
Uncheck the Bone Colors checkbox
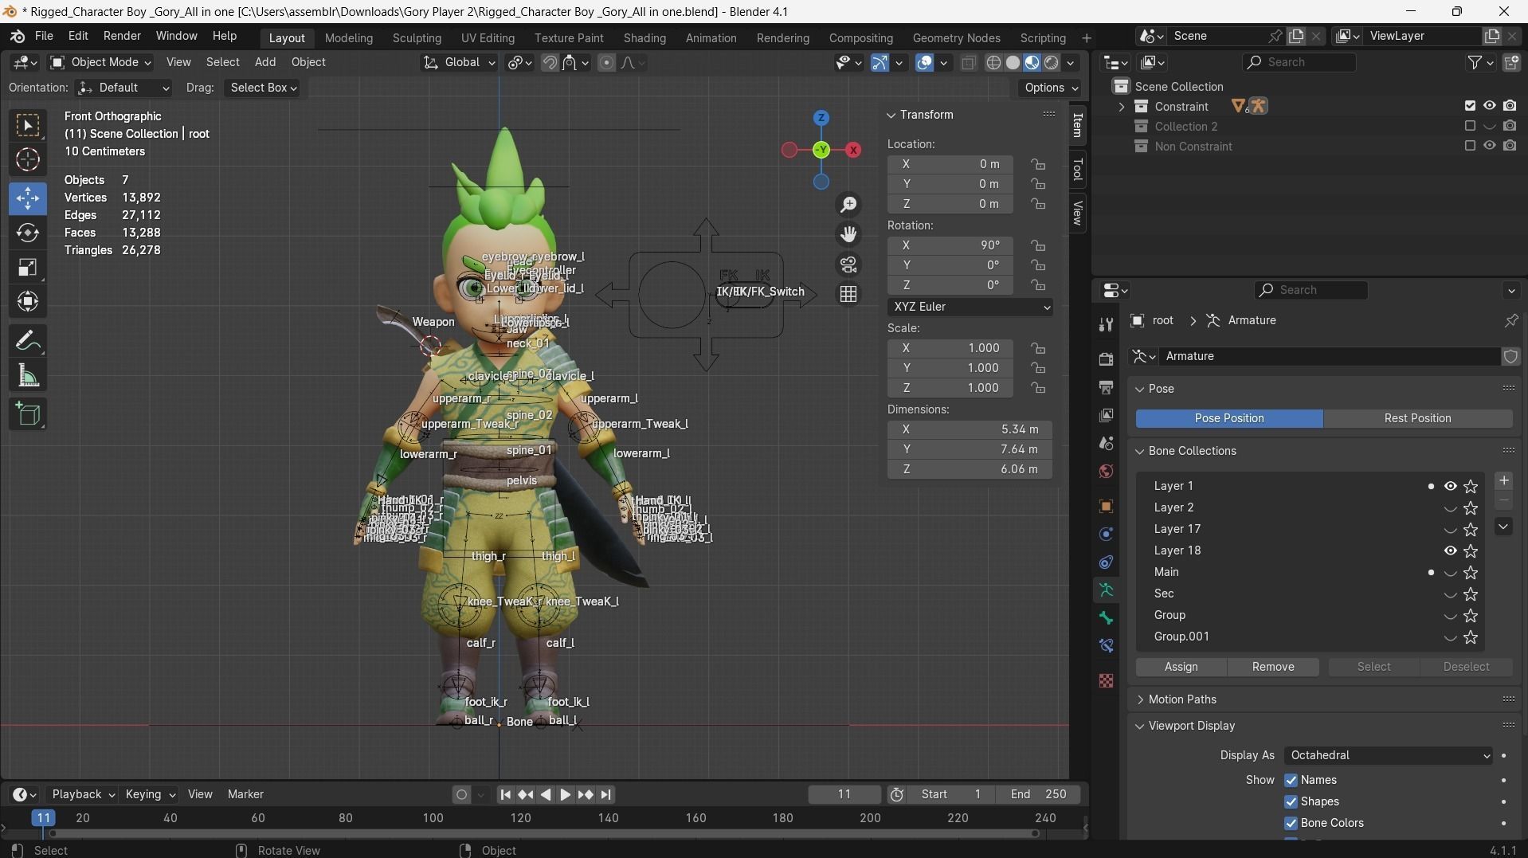(x=1291, y=824)
